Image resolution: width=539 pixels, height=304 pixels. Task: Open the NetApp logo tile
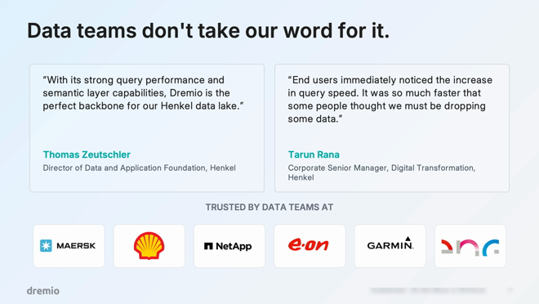229,246
